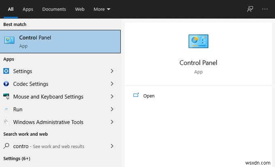Click the Run app icon
The width and height of the screenshot is (275, 167).
[x=6, y=110]
